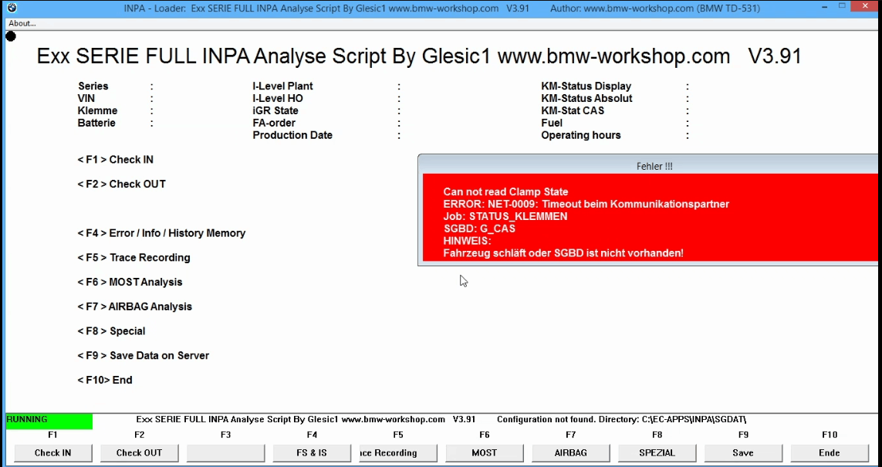
Task: Select the F6 MOST Analysis list entry
Action: [x=130, y=283]
